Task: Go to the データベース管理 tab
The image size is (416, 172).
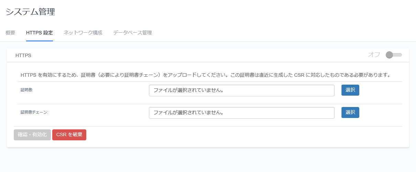Action: (132, 33)
